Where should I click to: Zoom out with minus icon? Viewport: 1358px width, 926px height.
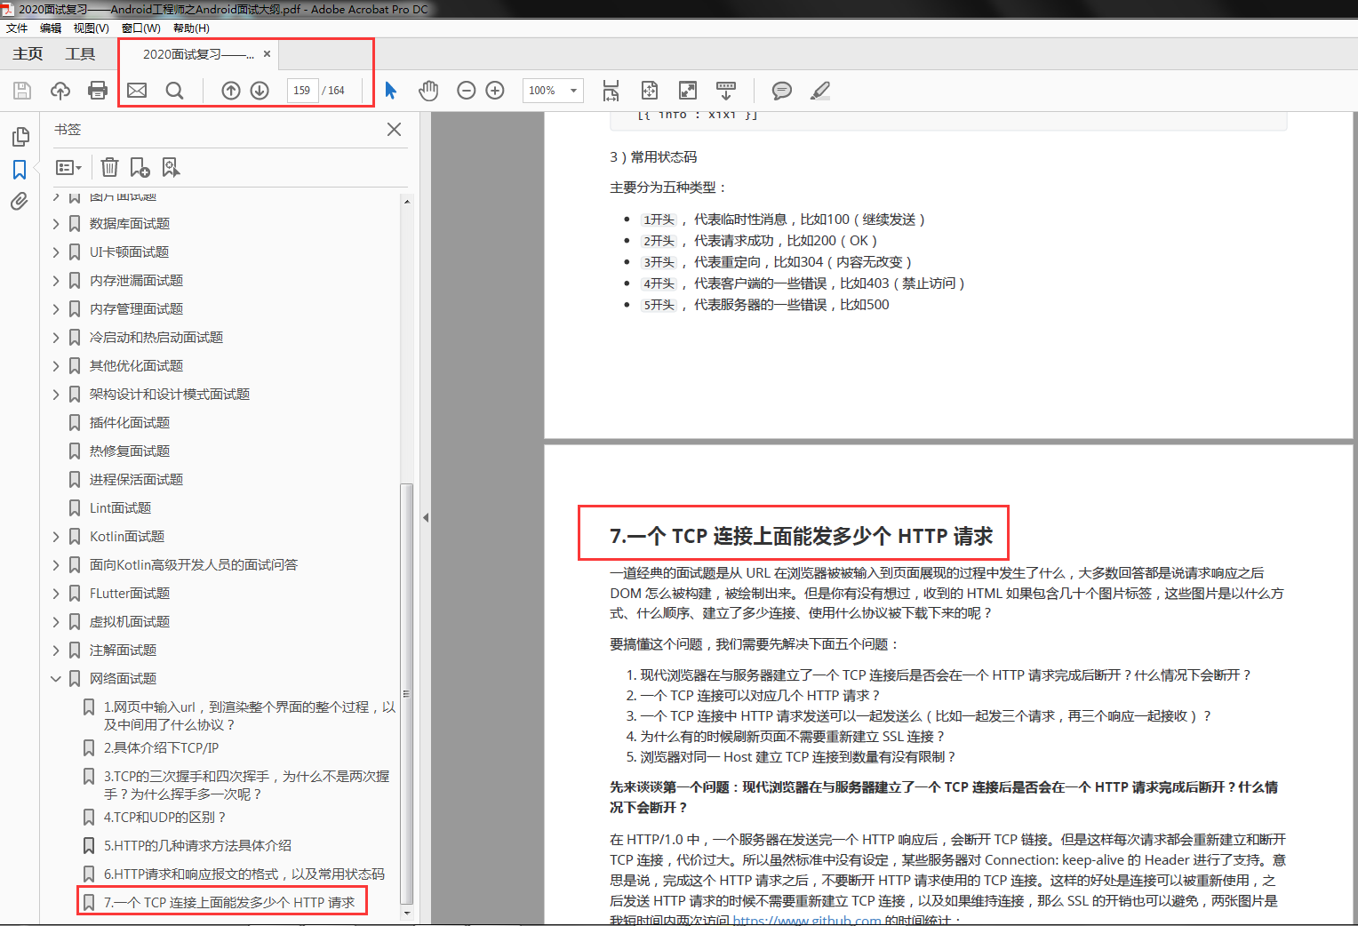[x=467, y=91]
